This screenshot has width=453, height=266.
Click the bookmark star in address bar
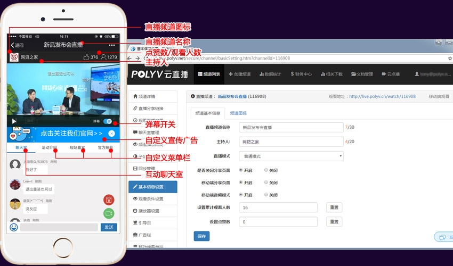coord(450,59)
